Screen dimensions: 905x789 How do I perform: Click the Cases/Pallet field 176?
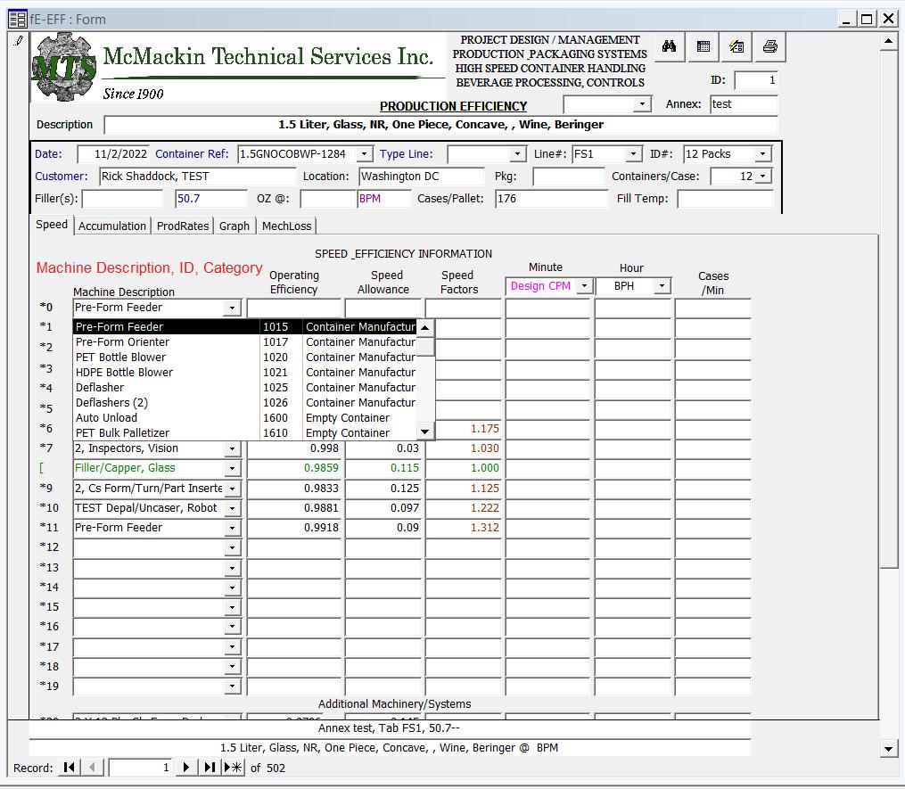click(x=551, y=199)
